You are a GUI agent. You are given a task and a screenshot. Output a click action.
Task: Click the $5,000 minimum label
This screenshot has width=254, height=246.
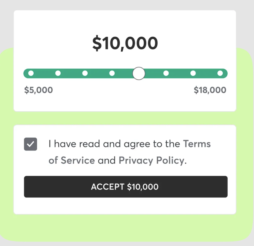(x=38, y=90)
